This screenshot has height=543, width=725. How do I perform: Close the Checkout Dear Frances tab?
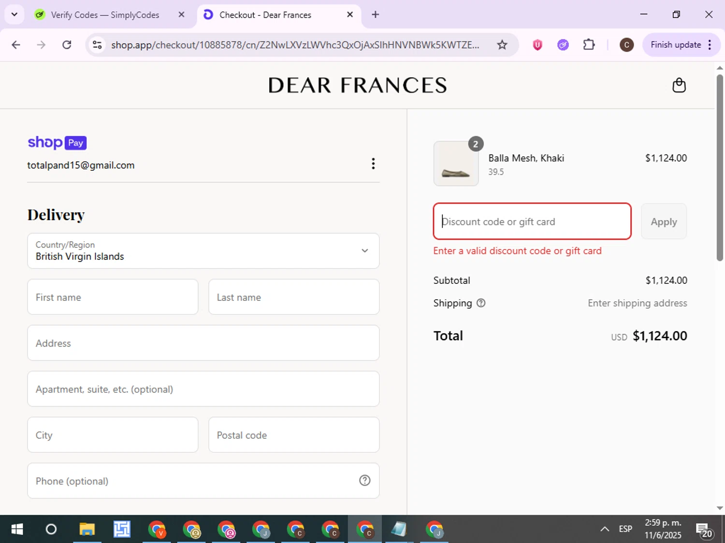tap(350, 14)
